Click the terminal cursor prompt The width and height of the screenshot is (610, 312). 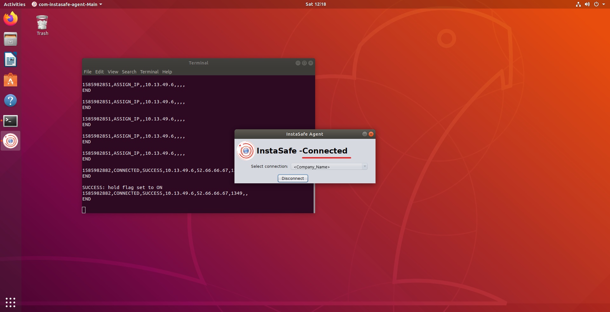pyautogui.click(x=84, y=210)
